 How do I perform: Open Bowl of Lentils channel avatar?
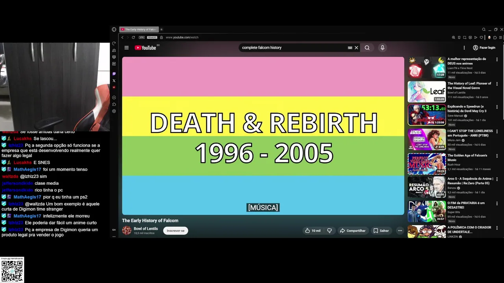127,230
